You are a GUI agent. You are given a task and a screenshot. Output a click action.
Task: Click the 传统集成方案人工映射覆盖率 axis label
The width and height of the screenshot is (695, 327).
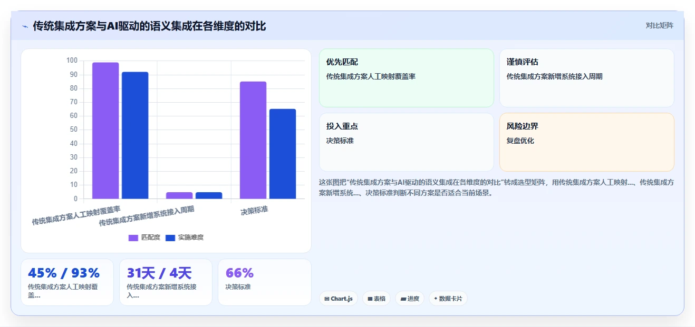76,215
